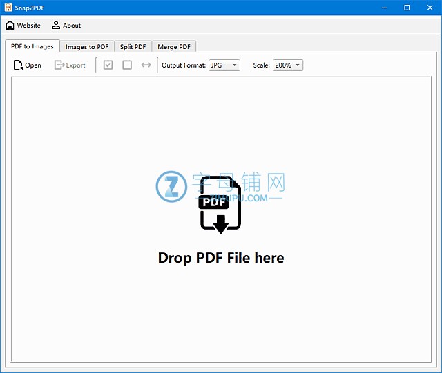Click the large PDF download icon
Viewport: 442px width, 373px height.
click(x=220, y=205)
